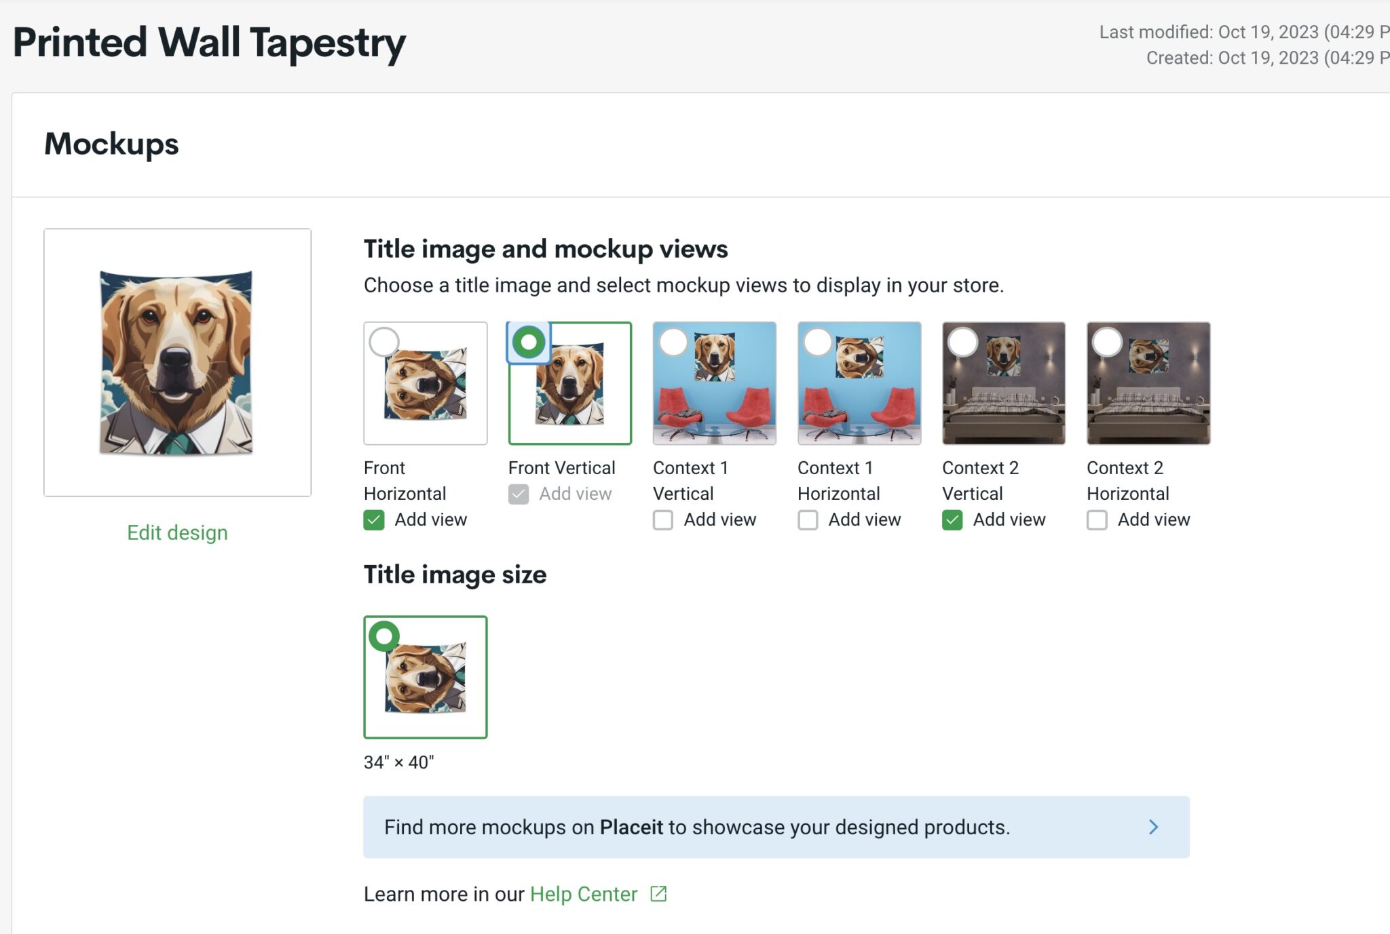
Task: Enable Add view for Context 2 Horizontal
Action: 1097,520
